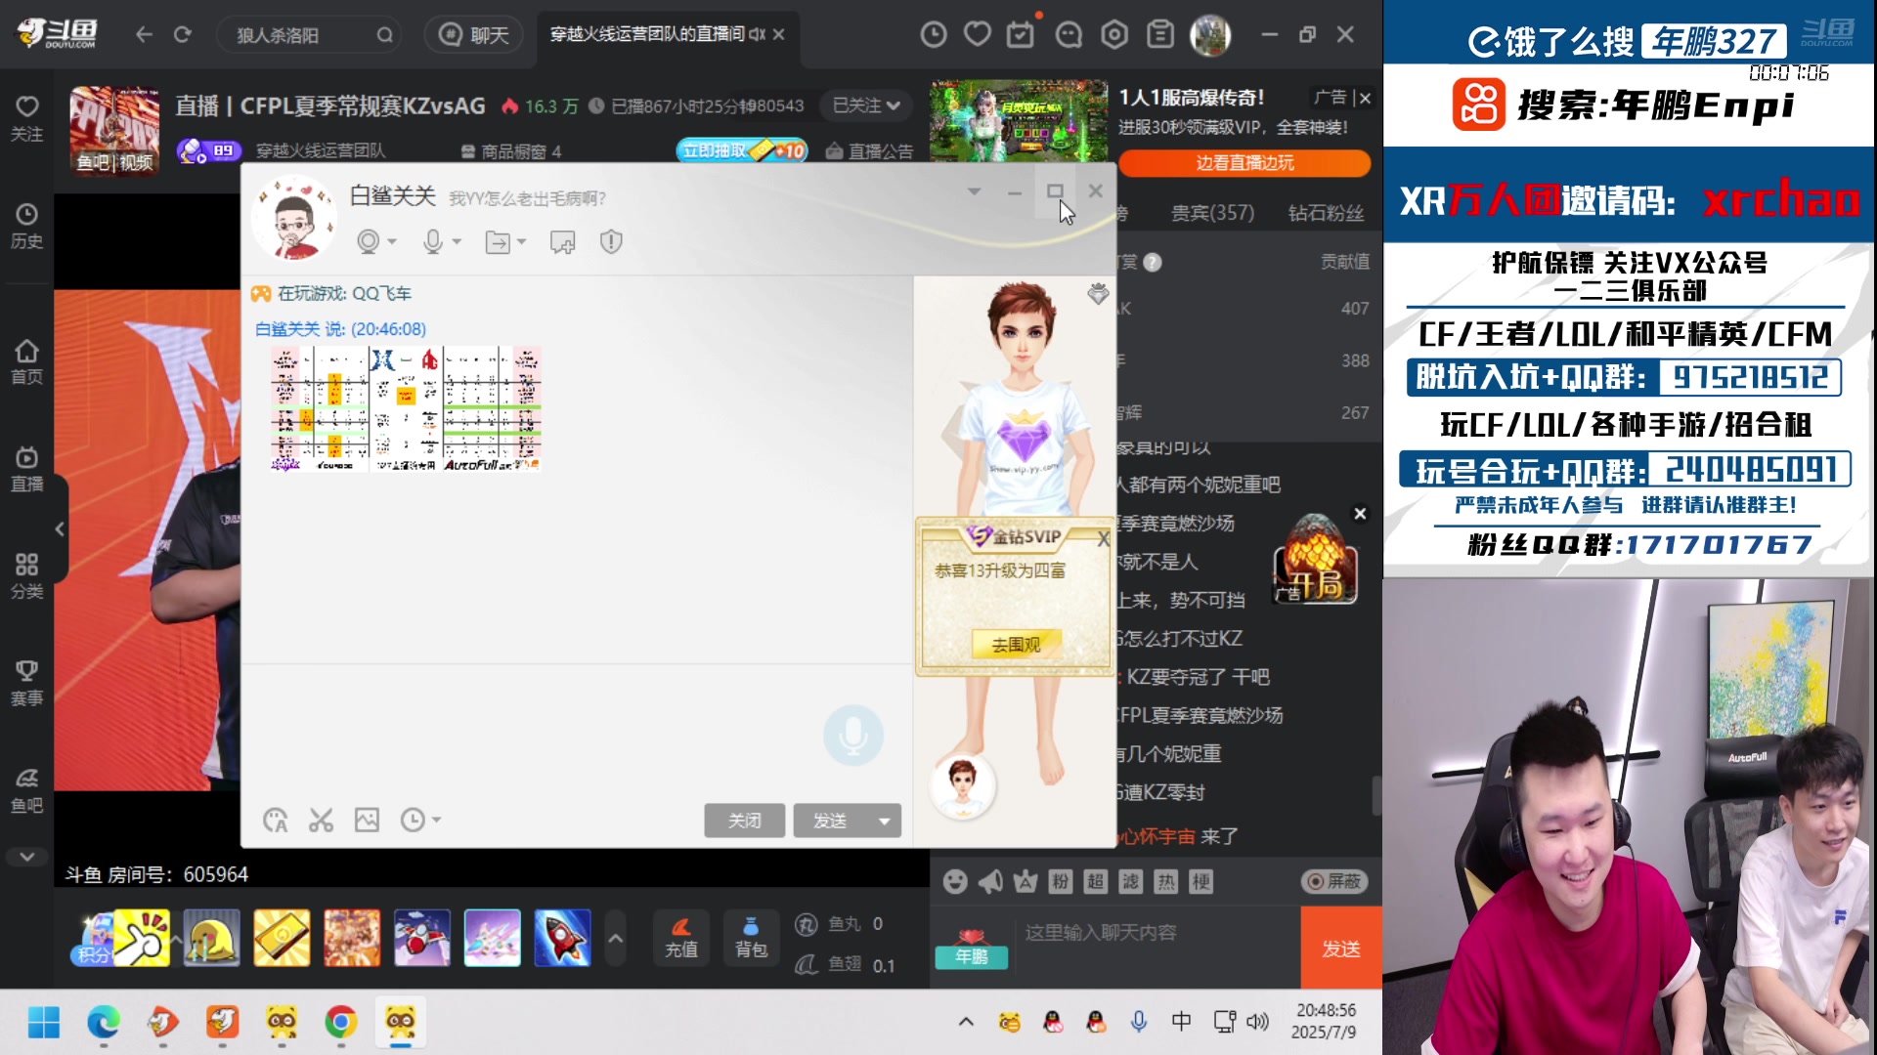Expand send file options arrow in YY chat
This screenshot has width=1877, height=1055.
coord(521,242)
